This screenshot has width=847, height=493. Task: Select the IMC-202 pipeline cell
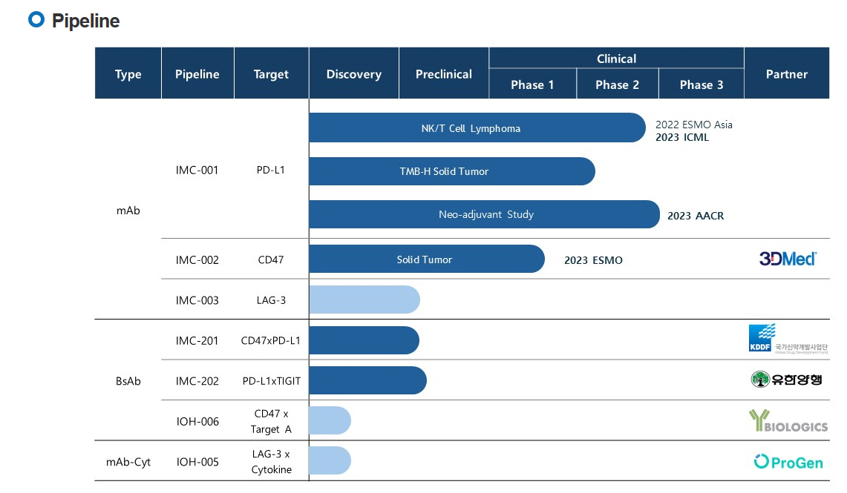pyautogui.click(x=197, y=381)
